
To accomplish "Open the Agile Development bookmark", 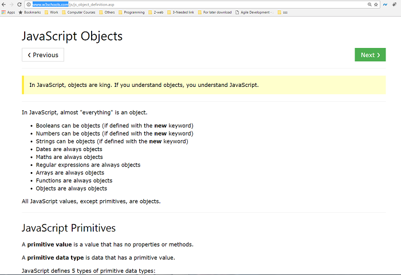I will pos(254,12).
